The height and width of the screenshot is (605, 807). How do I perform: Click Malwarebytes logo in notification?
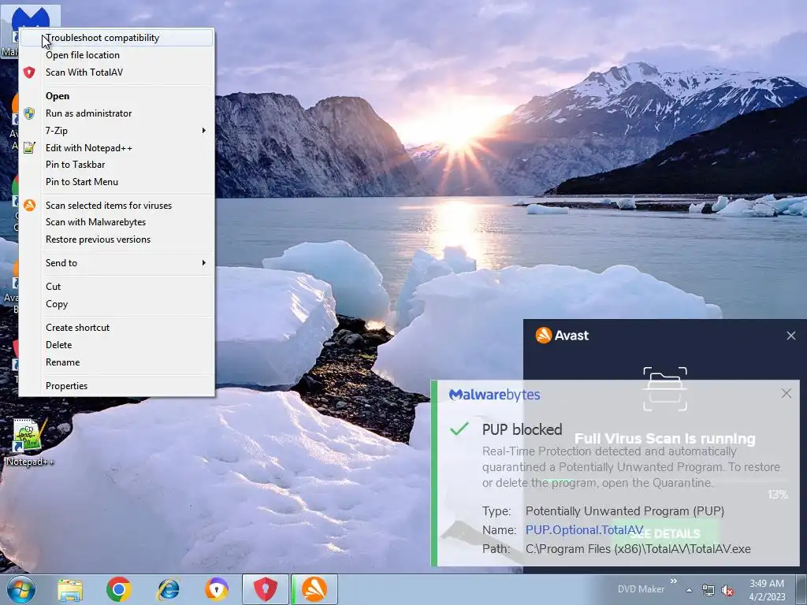click(495, 395)
